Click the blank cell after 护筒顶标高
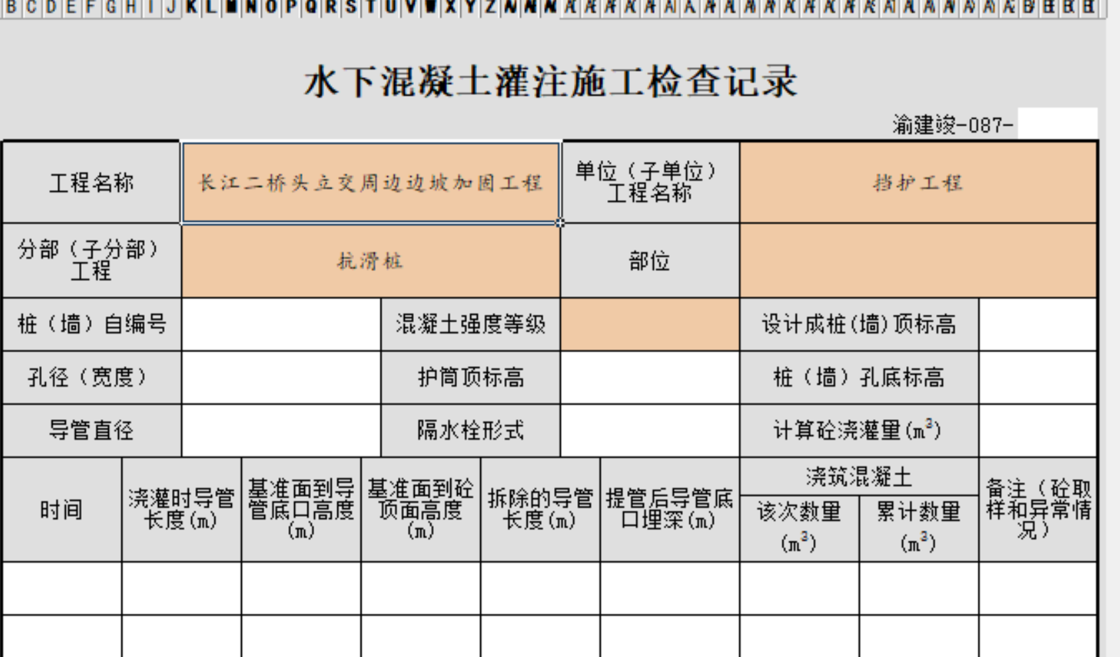The width and height of the screenshot is (1120, 657). [651, 377]
